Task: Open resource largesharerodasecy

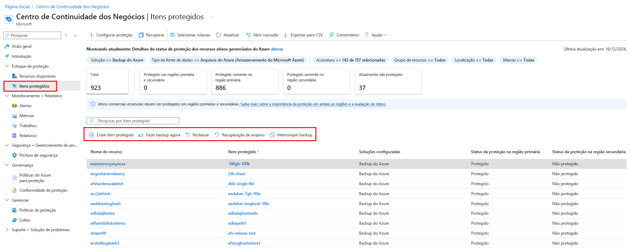Action: click(108, 174)
